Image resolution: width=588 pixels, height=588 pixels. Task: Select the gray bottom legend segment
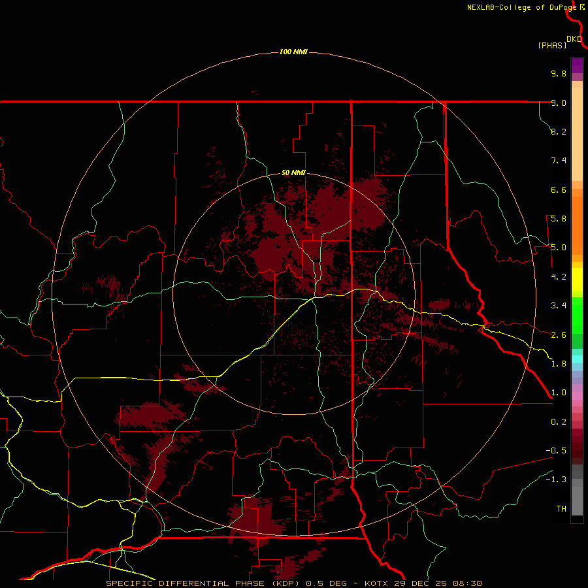[x=577, y=501]
